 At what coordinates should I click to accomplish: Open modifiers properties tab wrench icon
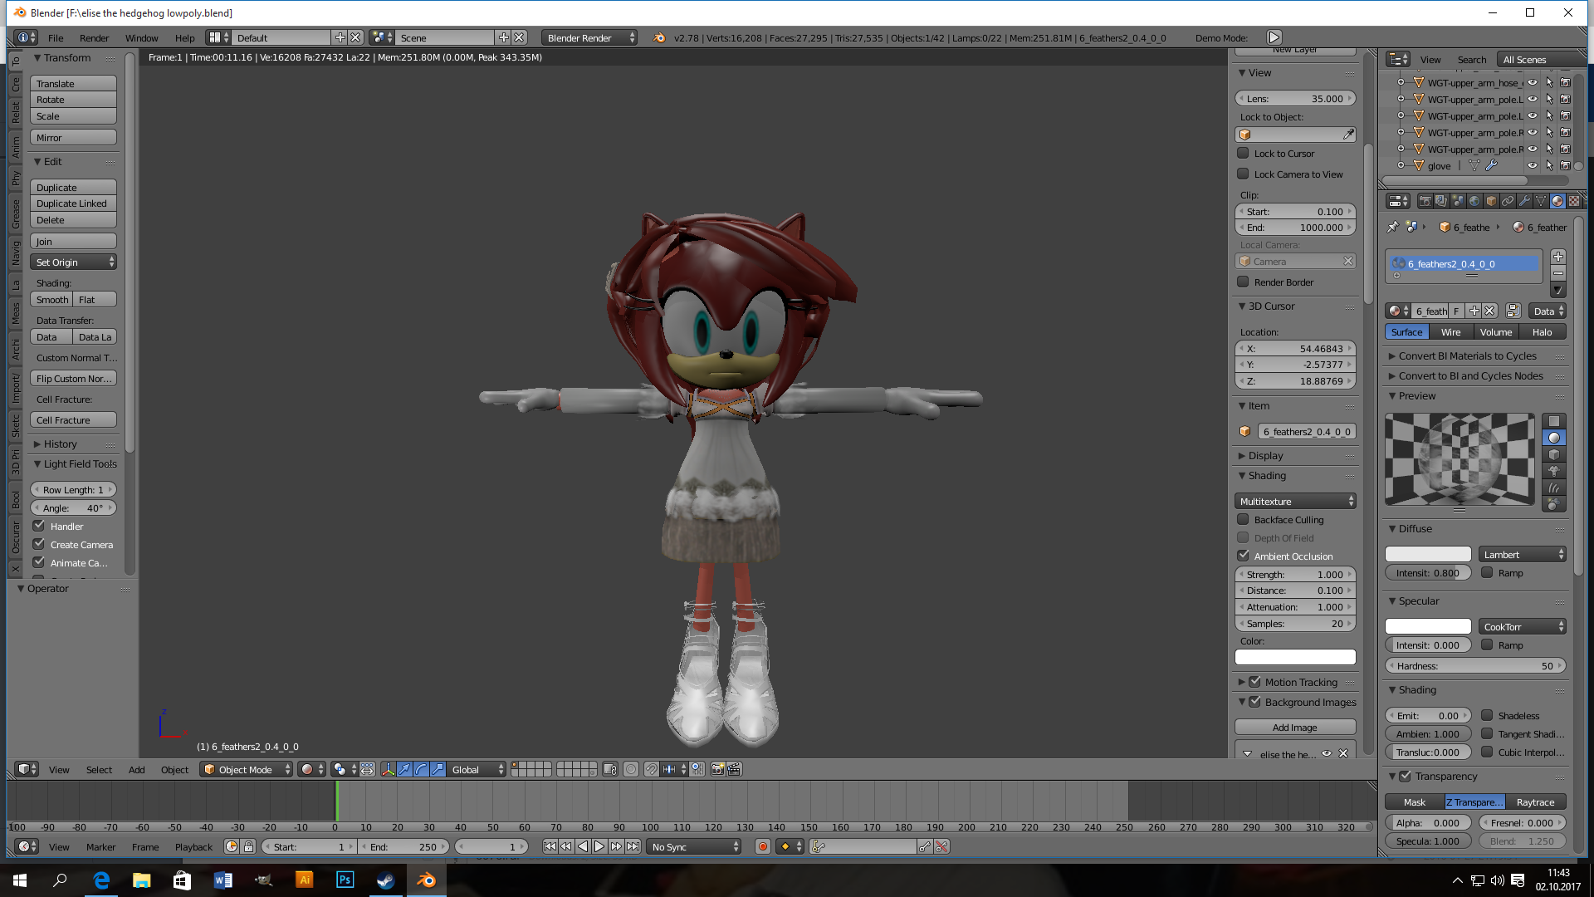coord(1524,201)
